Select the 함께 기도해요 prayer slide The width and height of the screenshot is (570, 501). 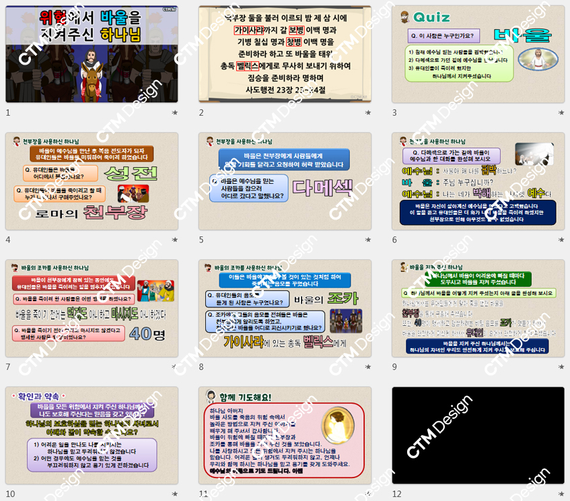point(285,436)
